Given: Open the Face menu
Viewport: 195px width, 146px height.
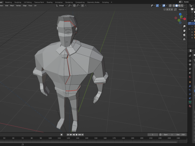Looking at the screenshot, I should pyautogui.click(x=30, y=6).
